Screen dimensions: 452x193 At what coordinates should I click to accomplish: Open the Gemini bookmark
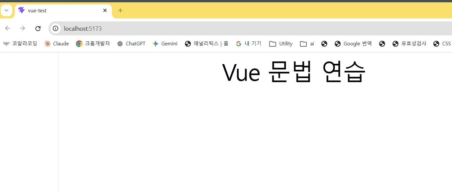[165, 44]
